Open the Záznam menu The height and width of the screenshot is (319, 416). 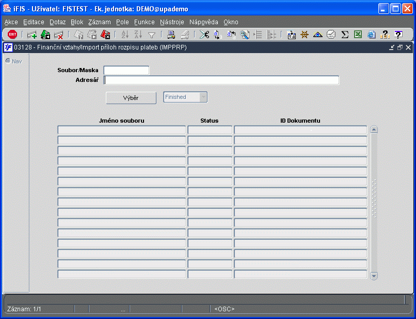[x=100, y=22]
